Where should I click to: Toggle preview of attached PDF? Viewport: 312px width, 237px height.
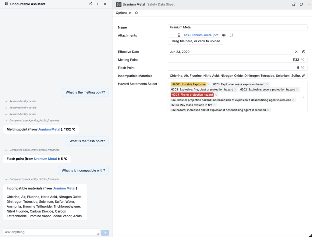pos(224,35)
